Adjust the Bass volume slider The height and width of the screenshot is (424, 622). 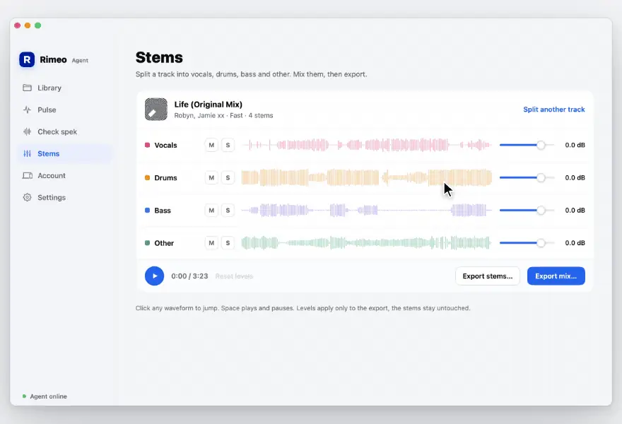pyautogui.click(x=527, y=210)
